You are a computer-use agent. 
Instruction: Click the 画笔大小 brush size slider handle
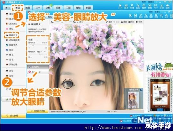pyautogui.click(x=33, y=45)
